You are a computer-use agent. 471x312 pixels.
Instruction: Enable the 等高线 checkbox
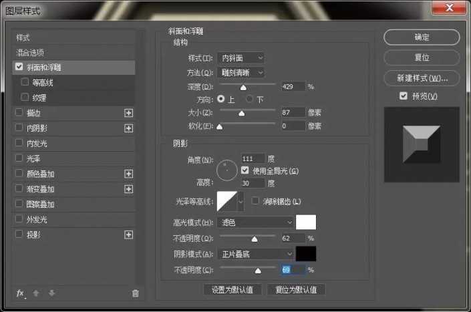pyautogui.click(x=25, y=83)
